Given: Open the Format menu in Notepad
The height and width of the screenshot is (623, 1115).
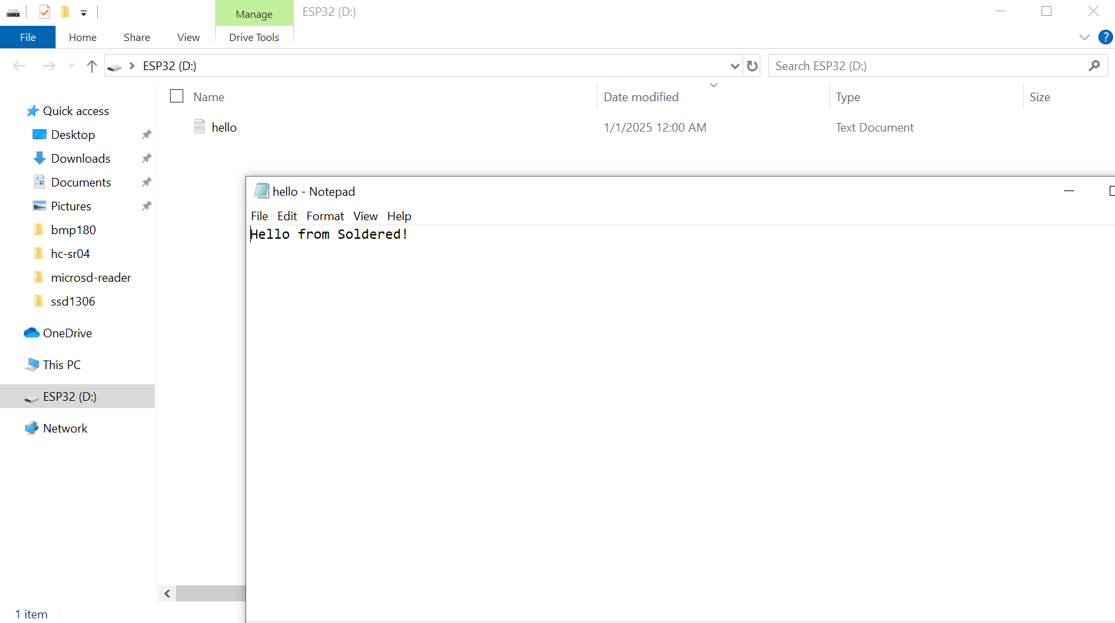Looking at the screenshot, I should [325, 216].
